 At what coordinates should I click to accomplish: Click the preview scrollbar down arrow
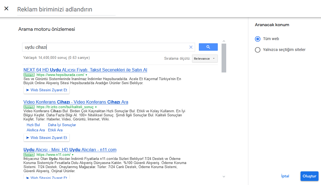[x=224, y=177]
